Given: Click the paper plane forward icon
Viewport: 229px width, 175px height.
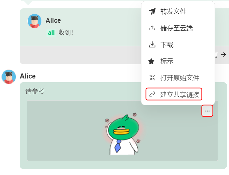Looking at the screenshot, I should 152,11.
